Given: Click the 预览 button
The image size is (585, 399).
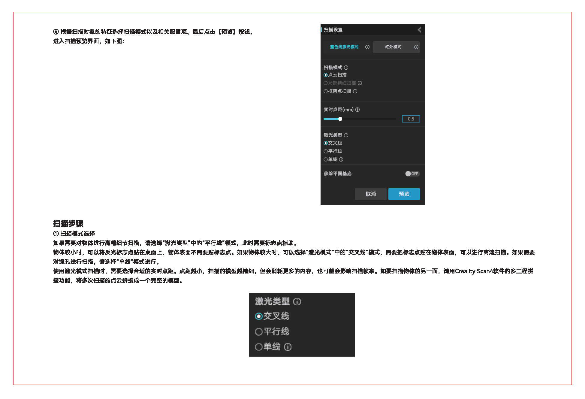Looking at the screenshot, I should [x=404, y=194].
